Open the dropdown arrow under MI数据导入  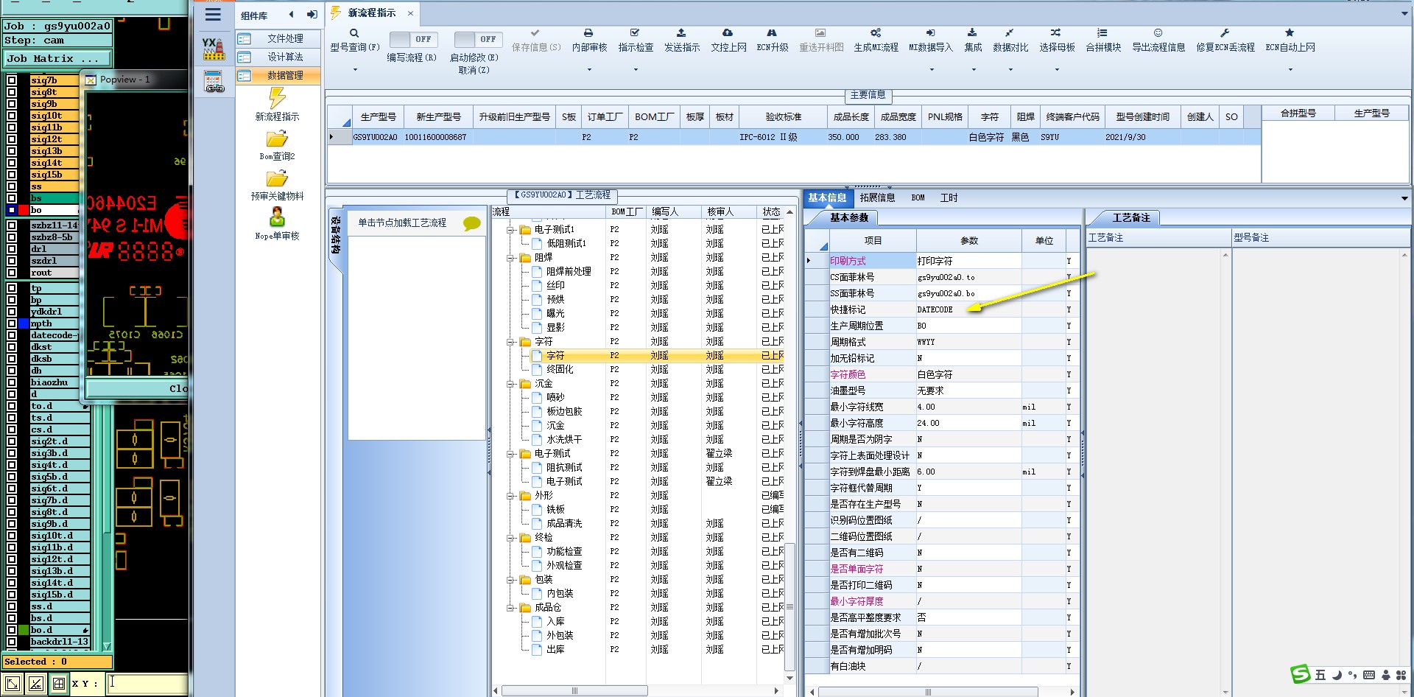[x=932, y=70]
